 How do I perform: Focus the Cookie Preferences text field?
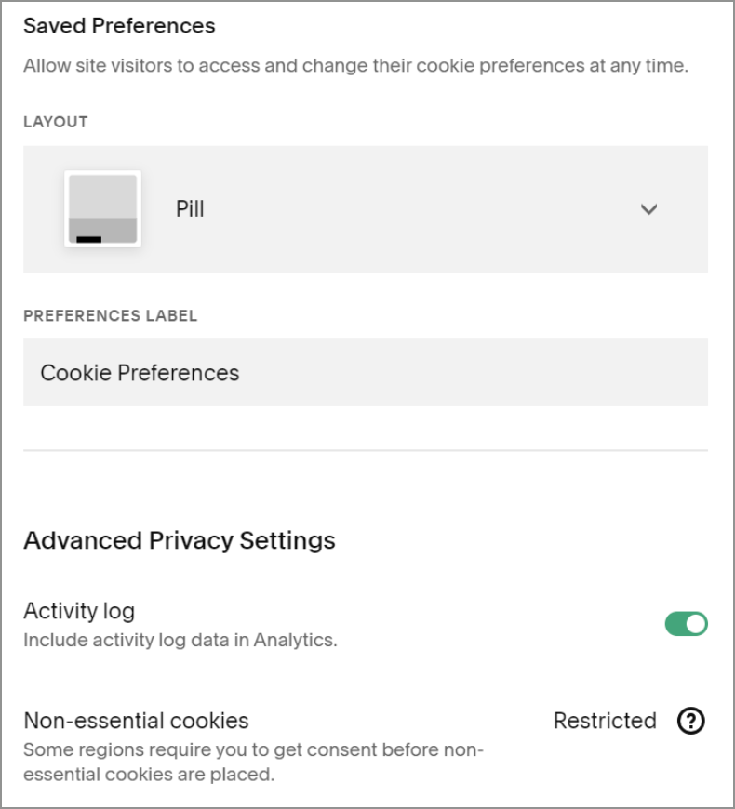279,373
